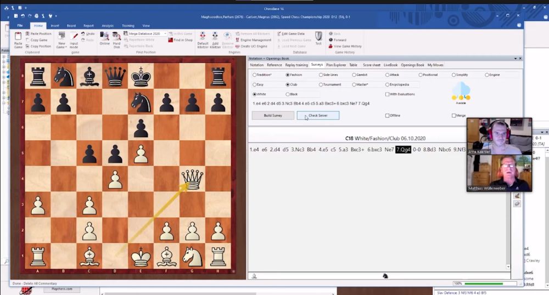Click the Hard Disk search icon
549x295 pixels.
pos(116,36)
